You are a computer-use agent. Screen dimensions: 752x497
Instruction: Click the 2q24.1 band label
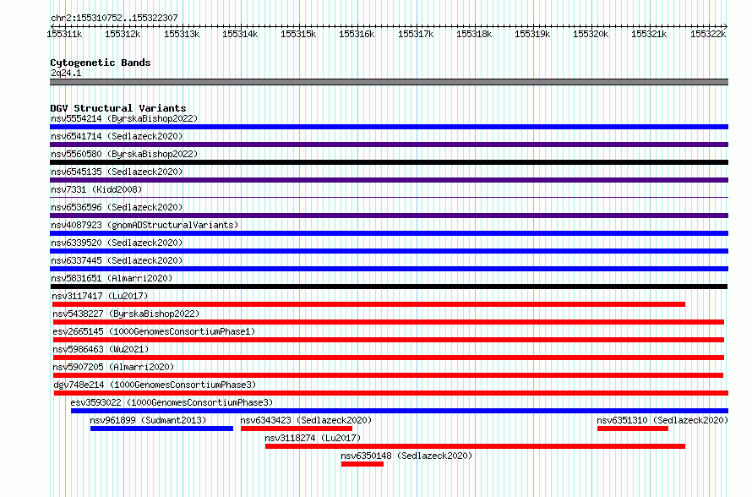click(x=66, y=73)
